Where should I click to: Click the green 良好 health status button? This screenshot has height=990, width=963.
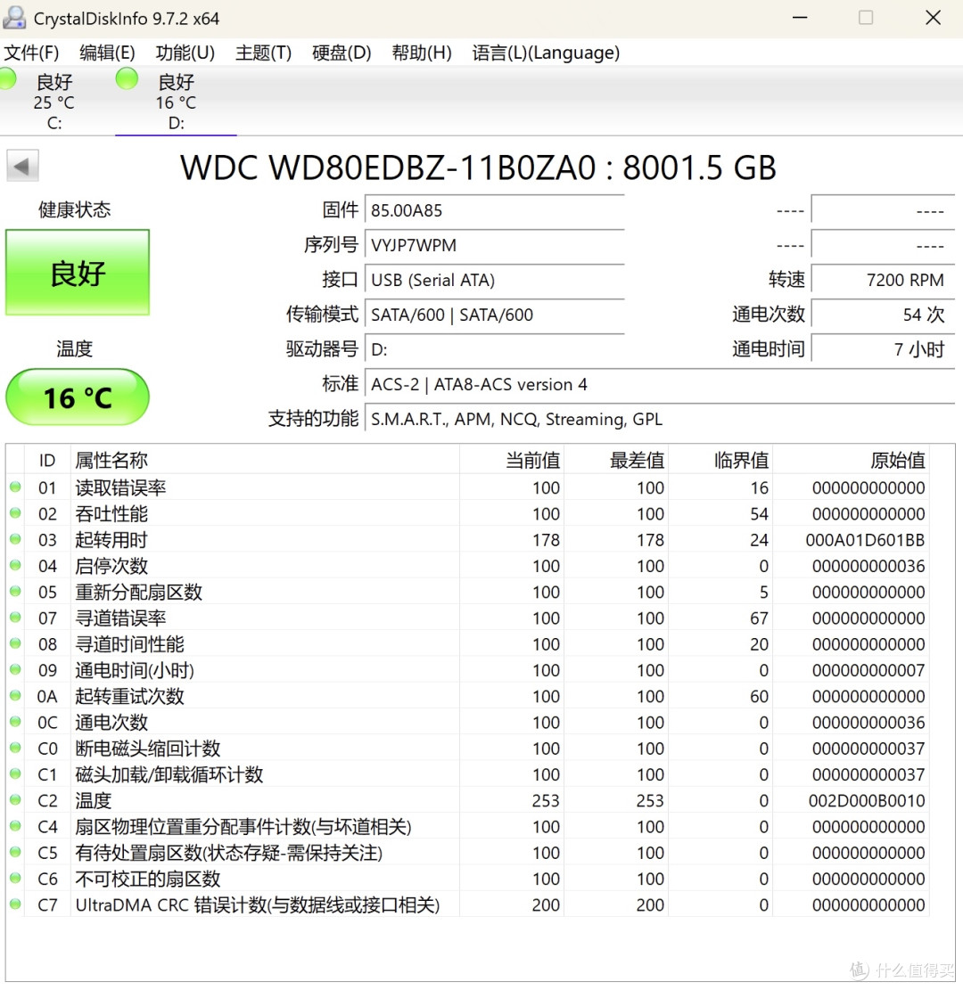(78, 273)
